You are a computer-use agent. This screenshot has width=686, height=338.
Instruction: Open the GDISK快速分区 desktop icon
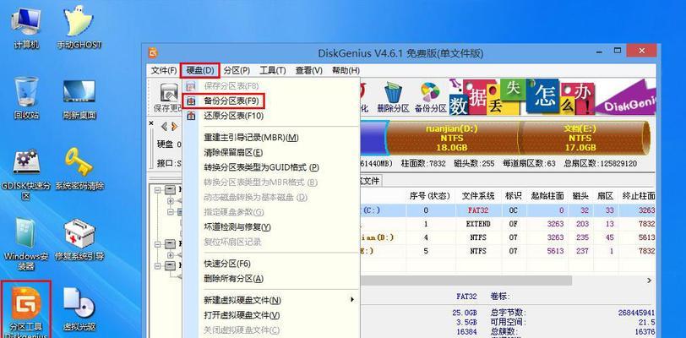26,174
